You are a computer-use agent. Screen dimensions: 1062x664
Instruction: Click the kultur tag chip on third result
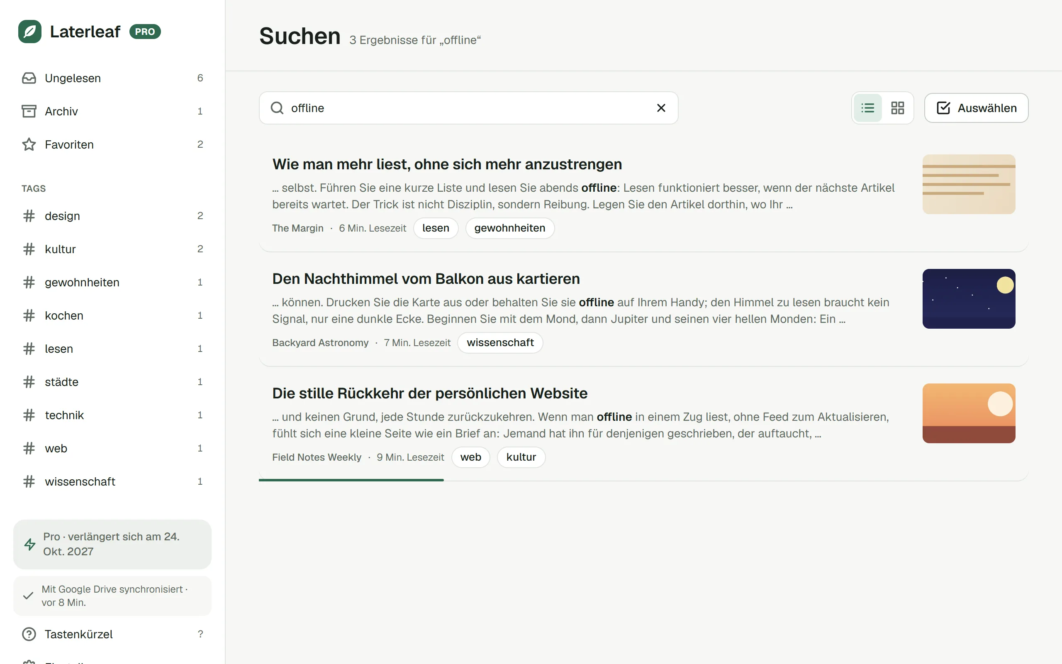tap(521, 457)
